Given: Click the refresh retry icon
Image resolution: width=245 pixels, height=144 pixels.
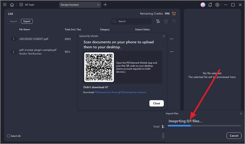Looking at the screenshot, I should click(174, 21).
